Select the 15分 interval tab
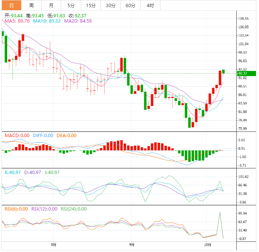 [91, 5]
